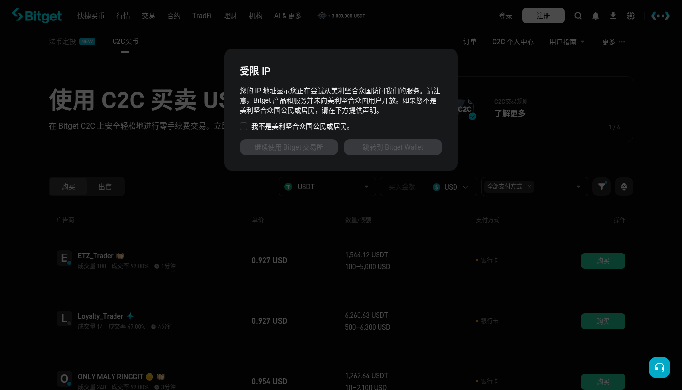Click the 注册 button
The image size is (682, 390).
pyautogui.click(x=543, y=16)
